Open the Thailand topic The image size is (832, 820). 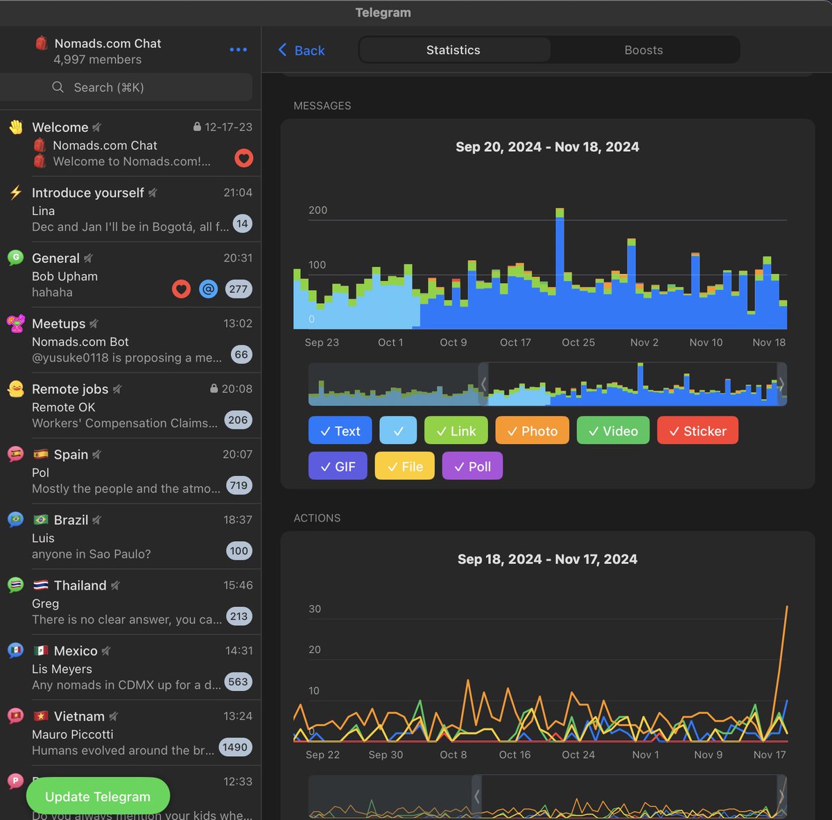130,601
